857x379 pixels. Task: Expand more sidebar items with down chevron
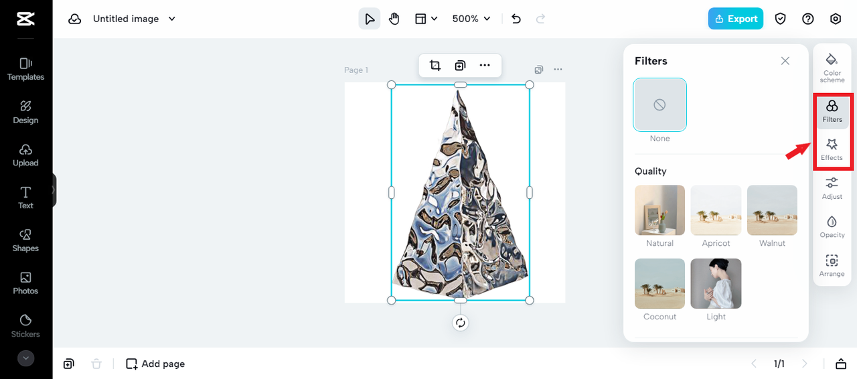point(25,358)
